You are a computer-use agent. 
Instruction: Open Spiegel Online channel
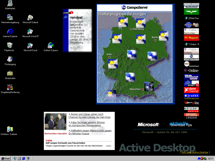click(x=191, y=116)
